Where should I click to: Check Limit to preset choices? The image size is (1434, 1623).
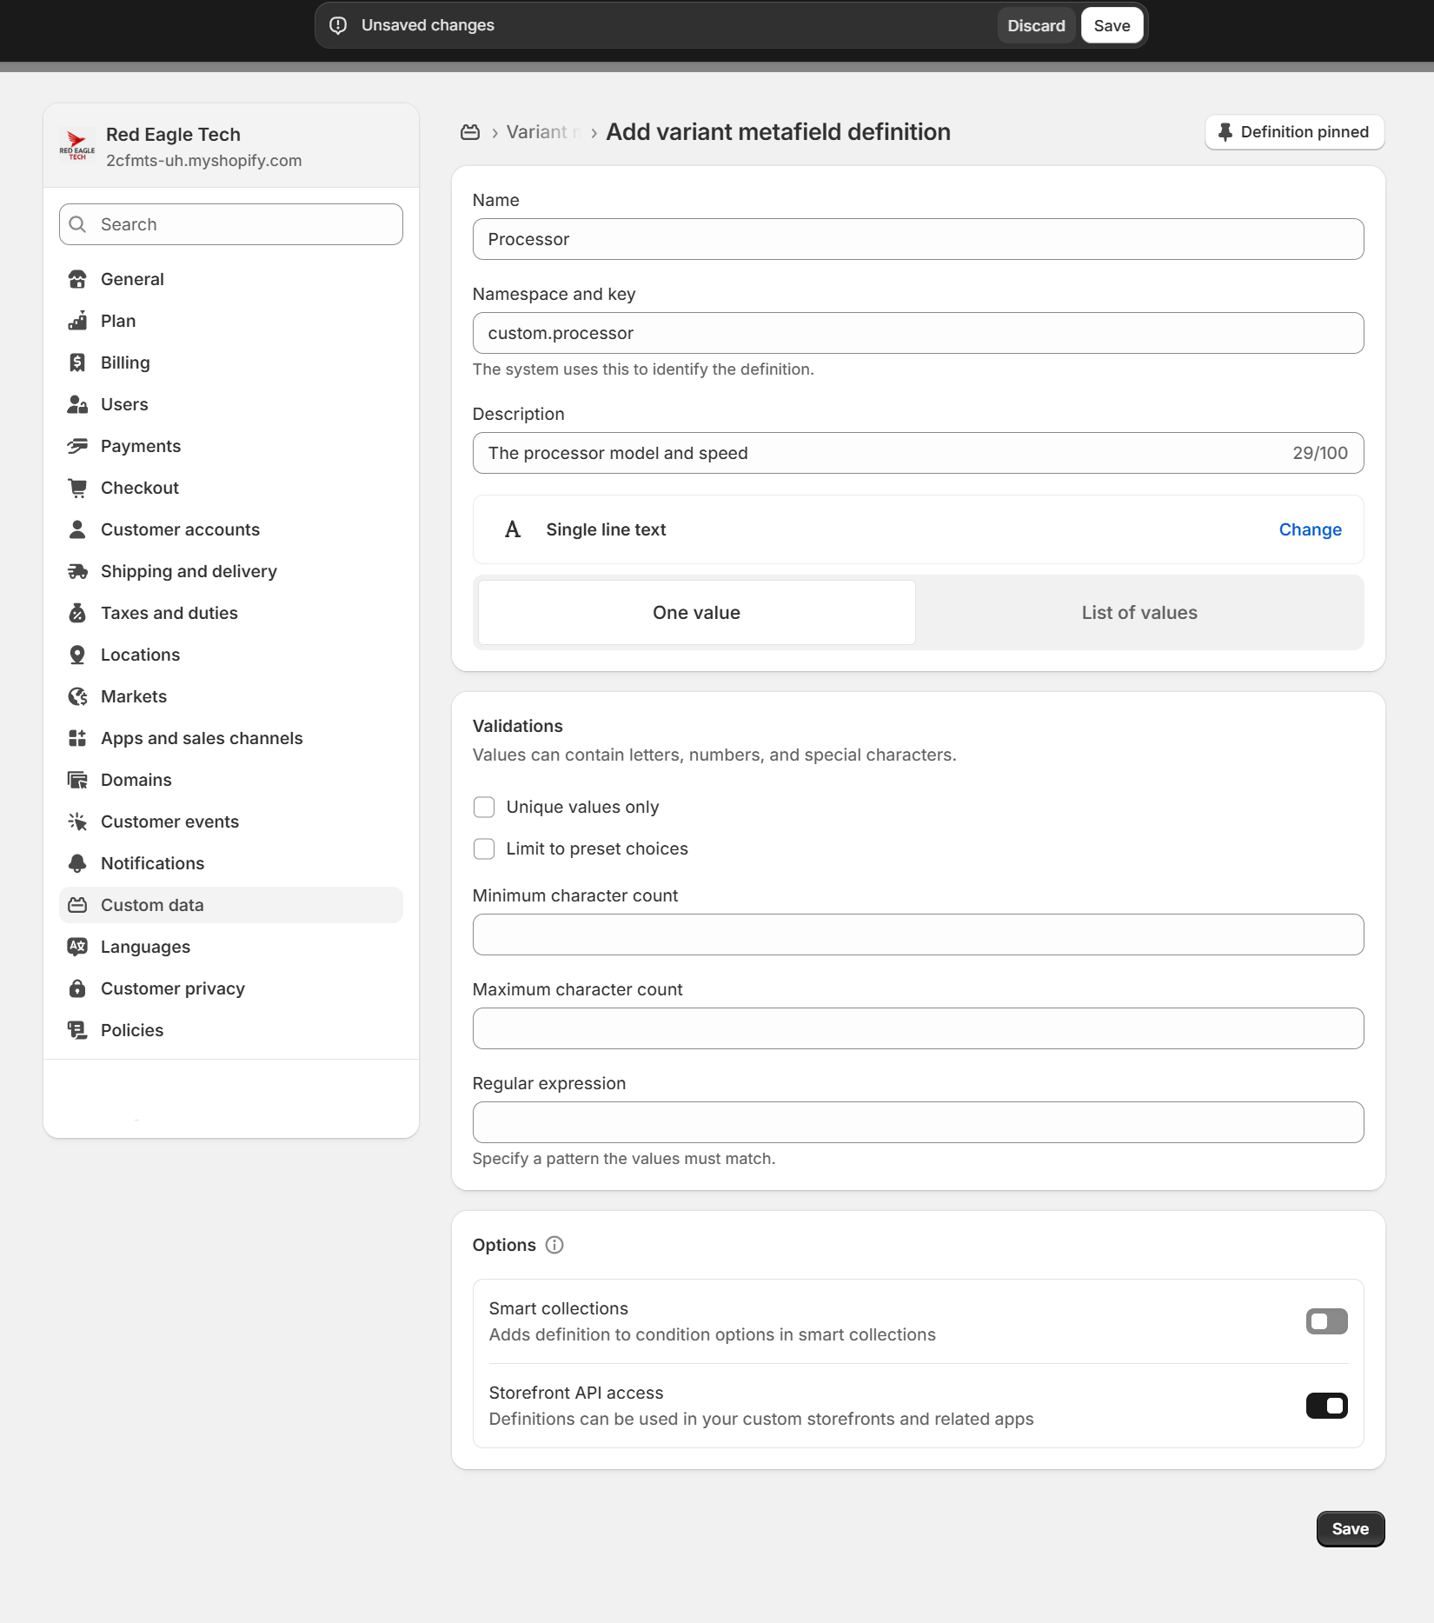tap(484, 848)
